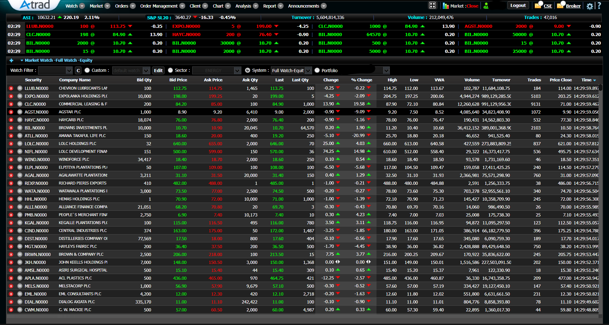Open the CSE link
The height and width of the screenshot is (325, 609).
(x=548, y=6)
